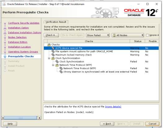The image size is (163, 128).
Task: Click the gear icon beside ACFS device special file
Action: coord(53,48)
